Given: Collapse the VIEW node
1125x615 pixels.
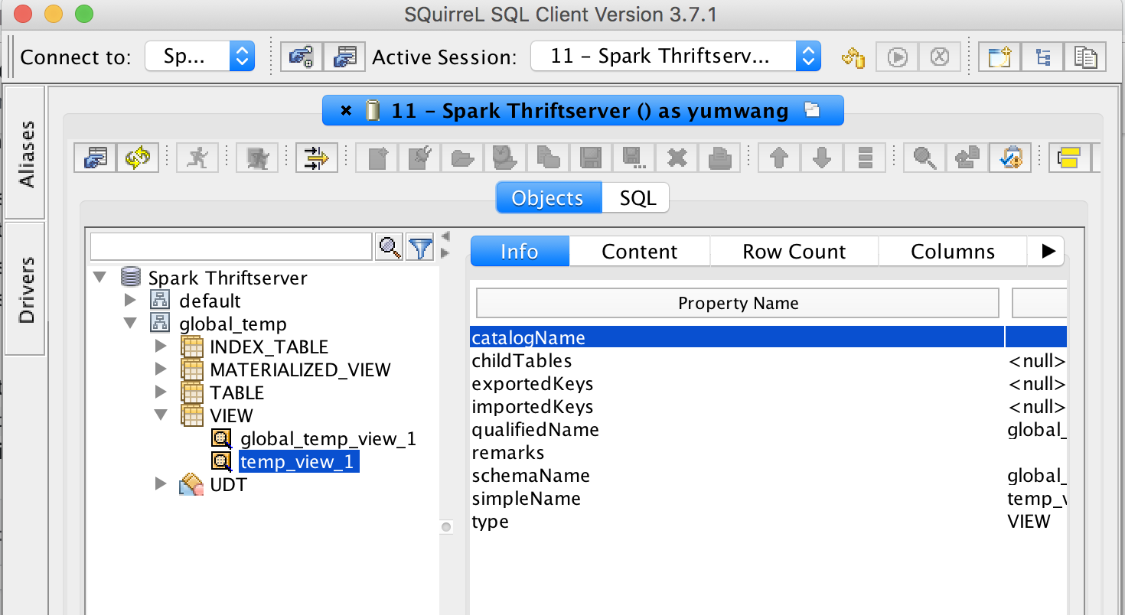Looking at the screenshot, I should 161,415.
